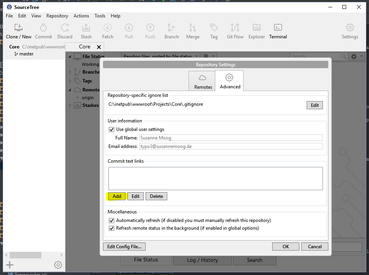The image size is (369, 275).
Task: Close the Core repository tab
Action: pos(99,47)
